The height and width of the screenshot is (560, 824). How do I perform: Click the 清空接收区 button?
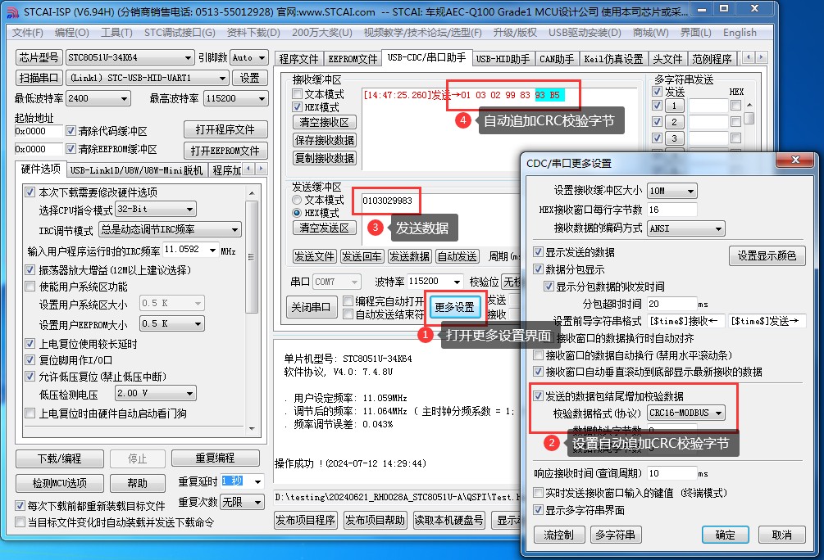324,122
